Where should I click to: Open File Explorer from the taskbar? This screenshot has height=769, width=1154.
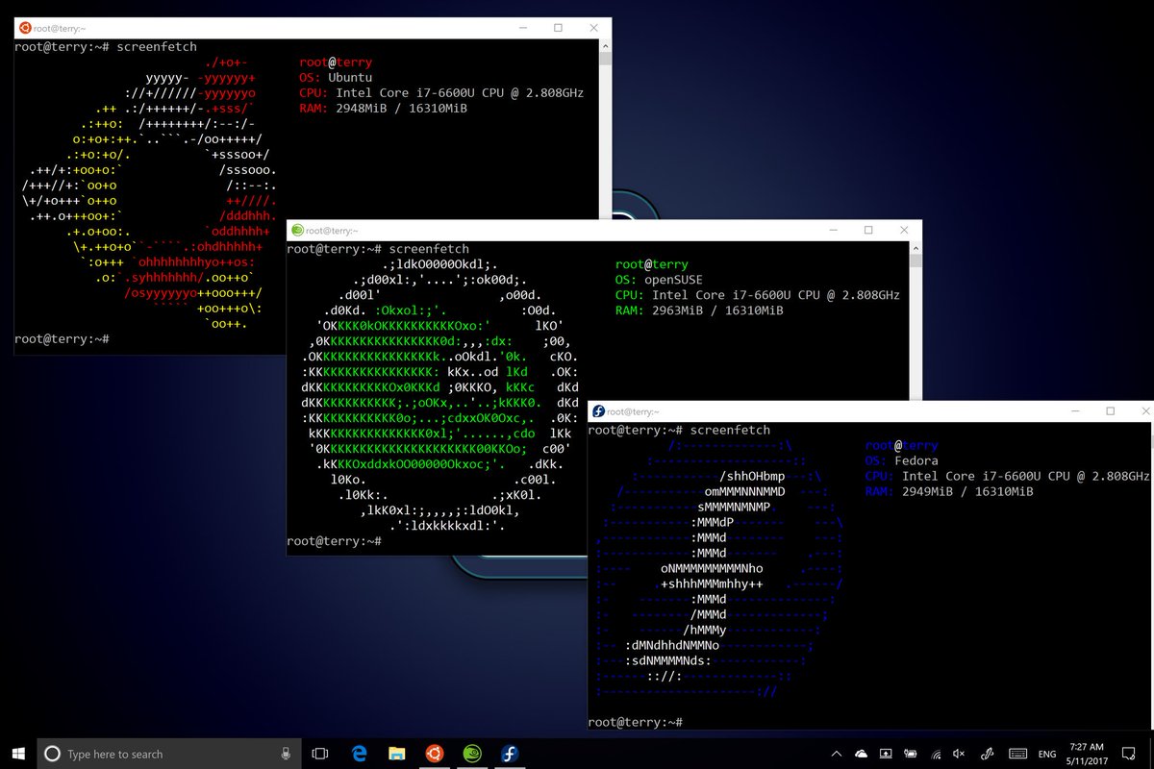(x=397, y=754)
